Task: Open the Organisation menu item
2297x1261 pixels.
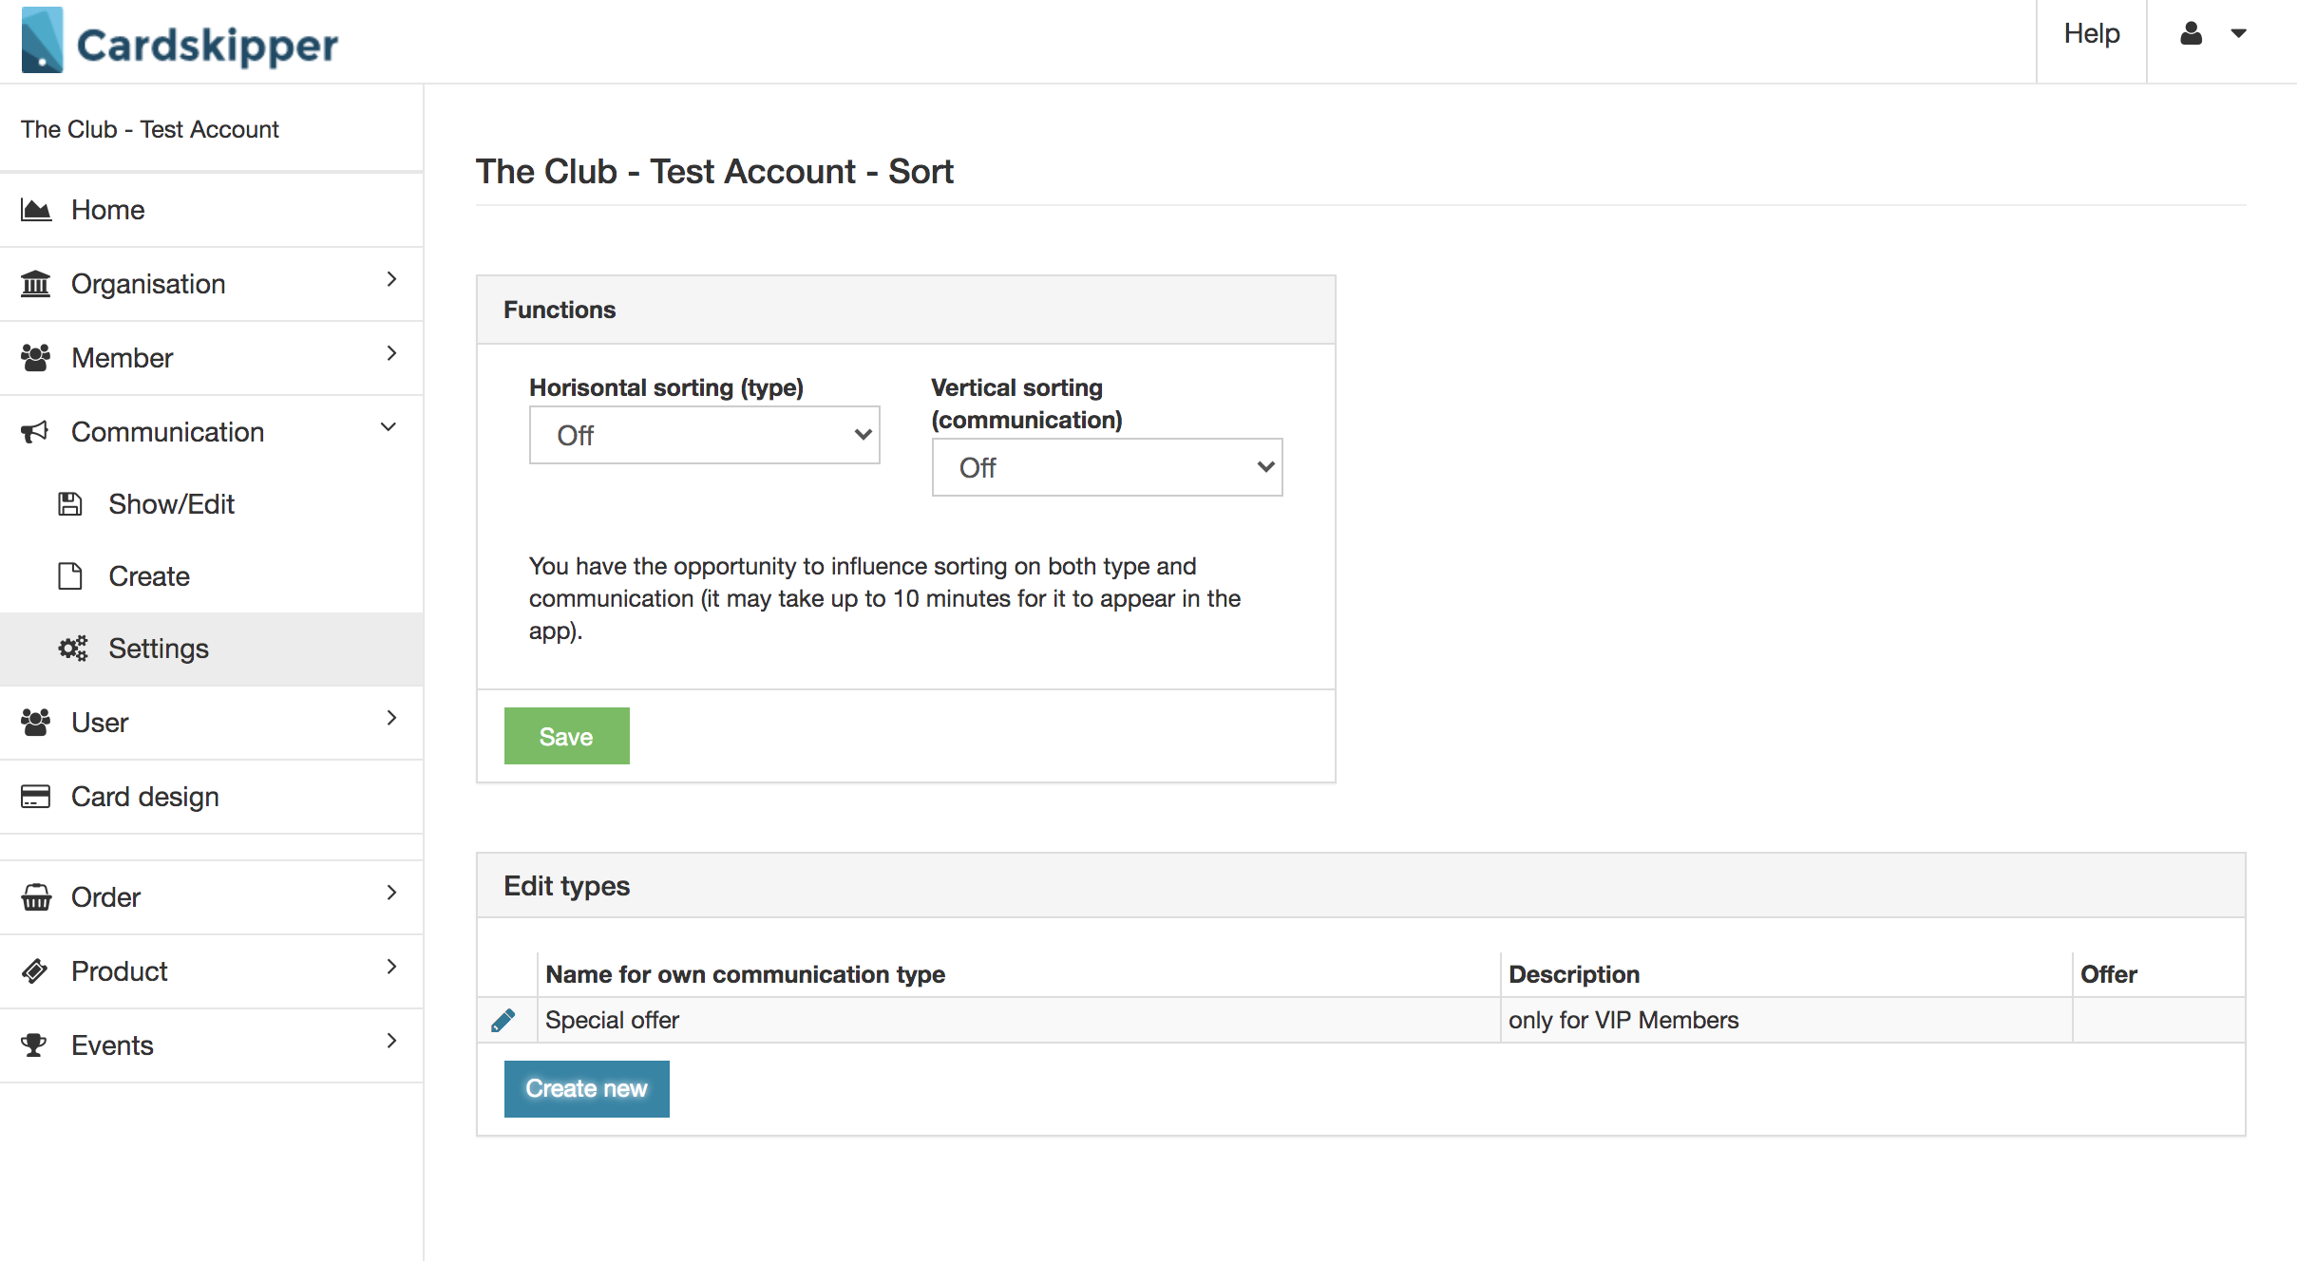Action: tap(211, 284)
